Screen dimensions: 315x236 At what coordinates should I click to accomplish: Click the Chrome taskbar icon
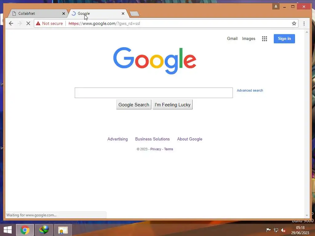point(25,230)
